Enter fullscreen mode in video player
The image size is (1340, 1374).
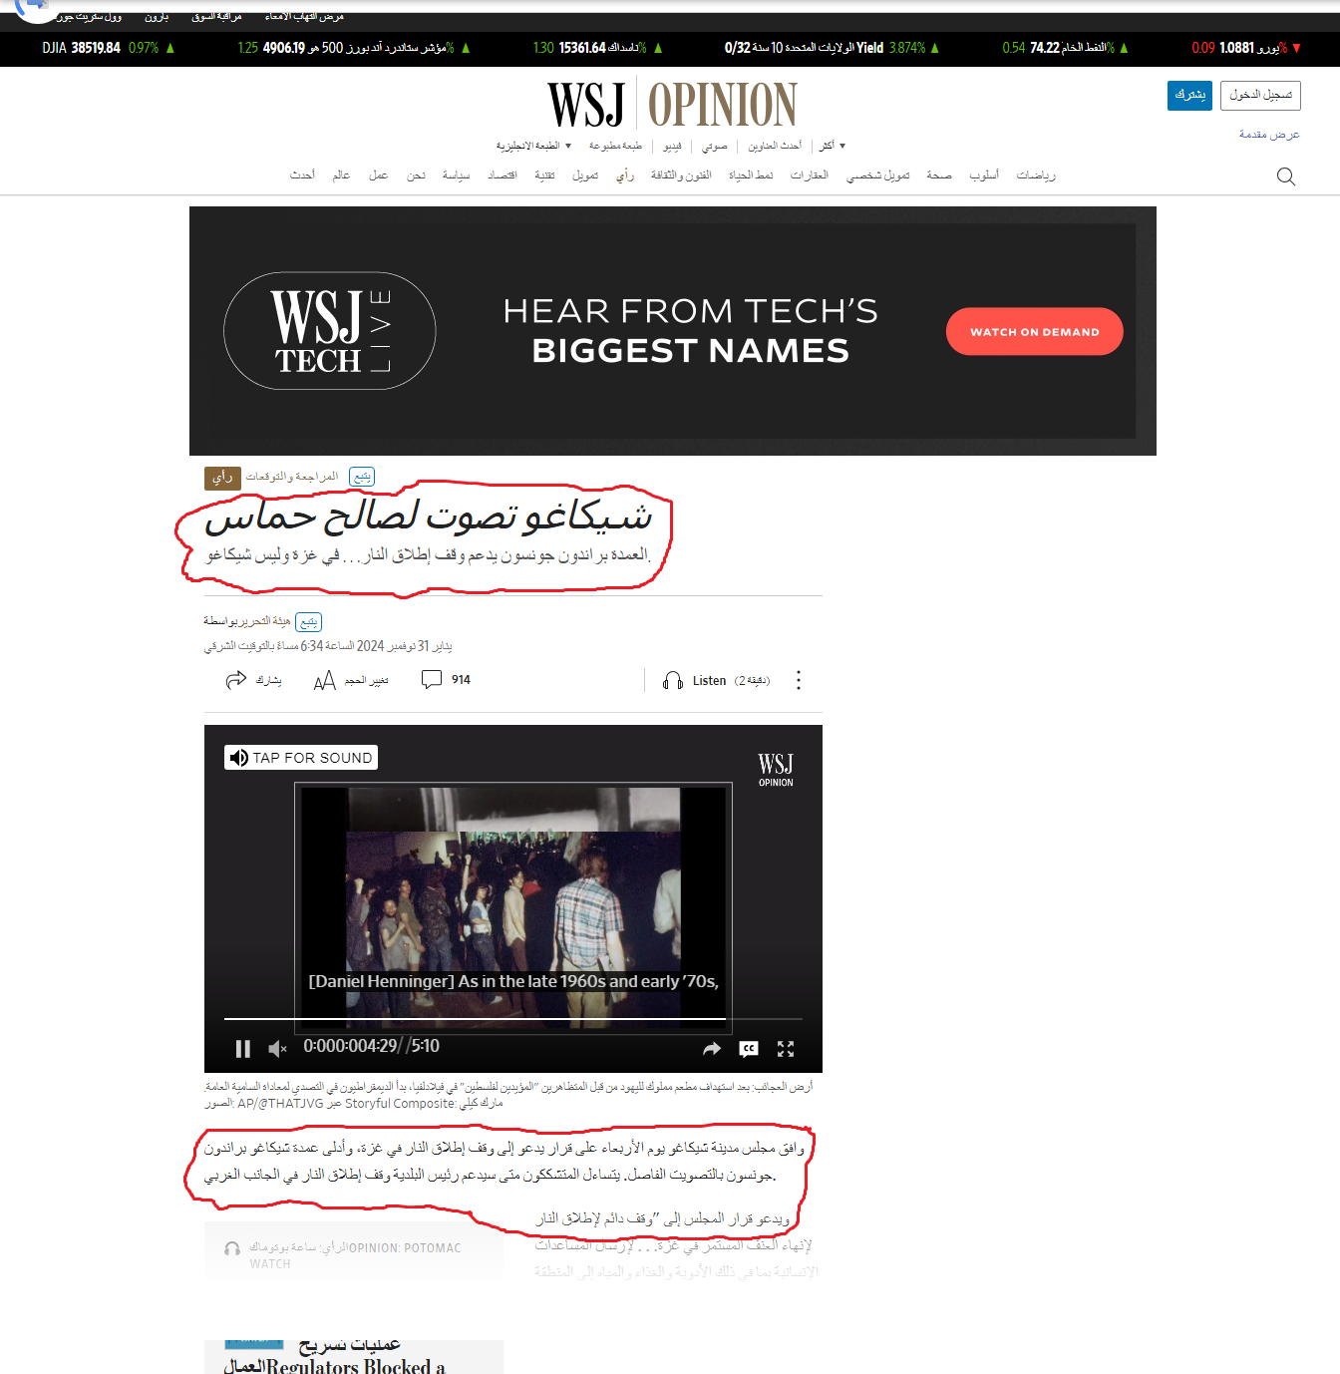click(x=786, y=1048)
